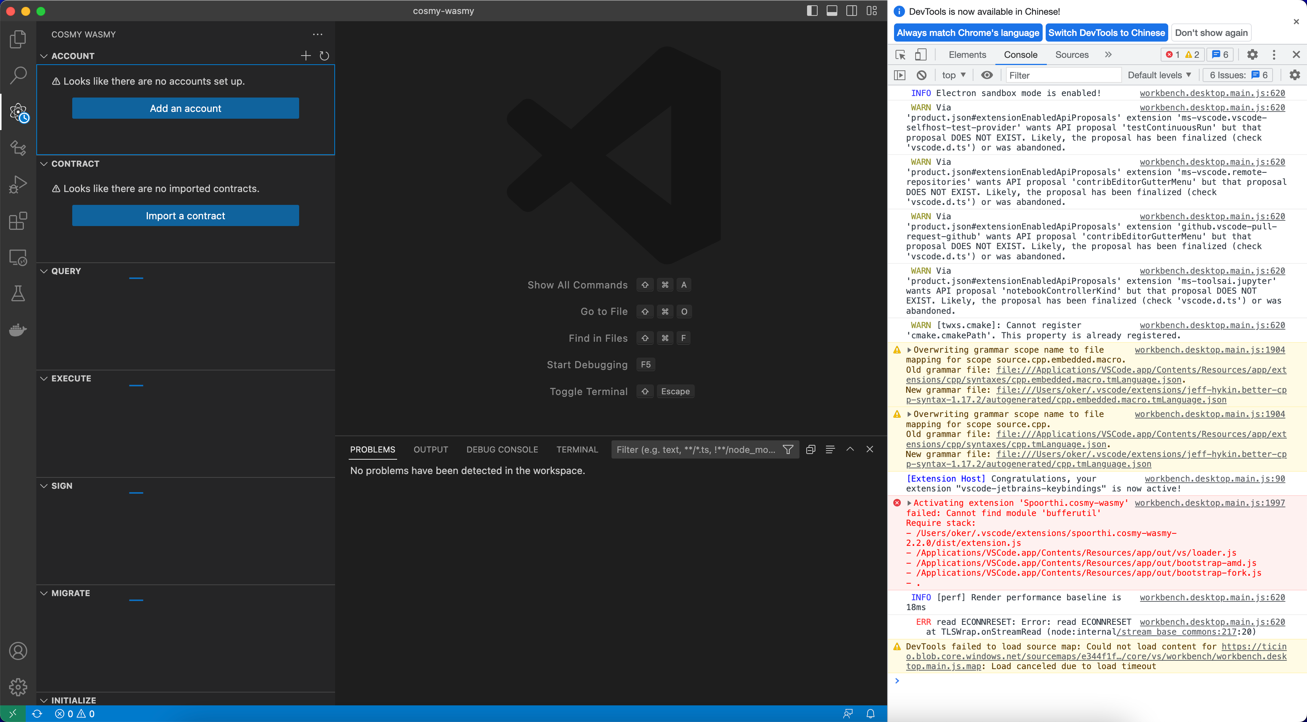Open the top frame selector dropdown
The height and width of the screenshot is (722, 1307).
pyautogui.click(x=953, y=74)
